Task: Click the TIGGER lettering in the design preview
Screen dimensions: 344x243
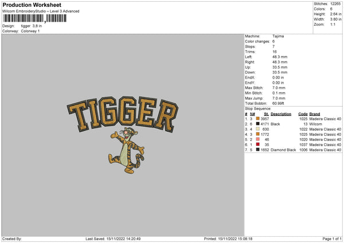Action: pyautogui.click(x=123, y=114)
